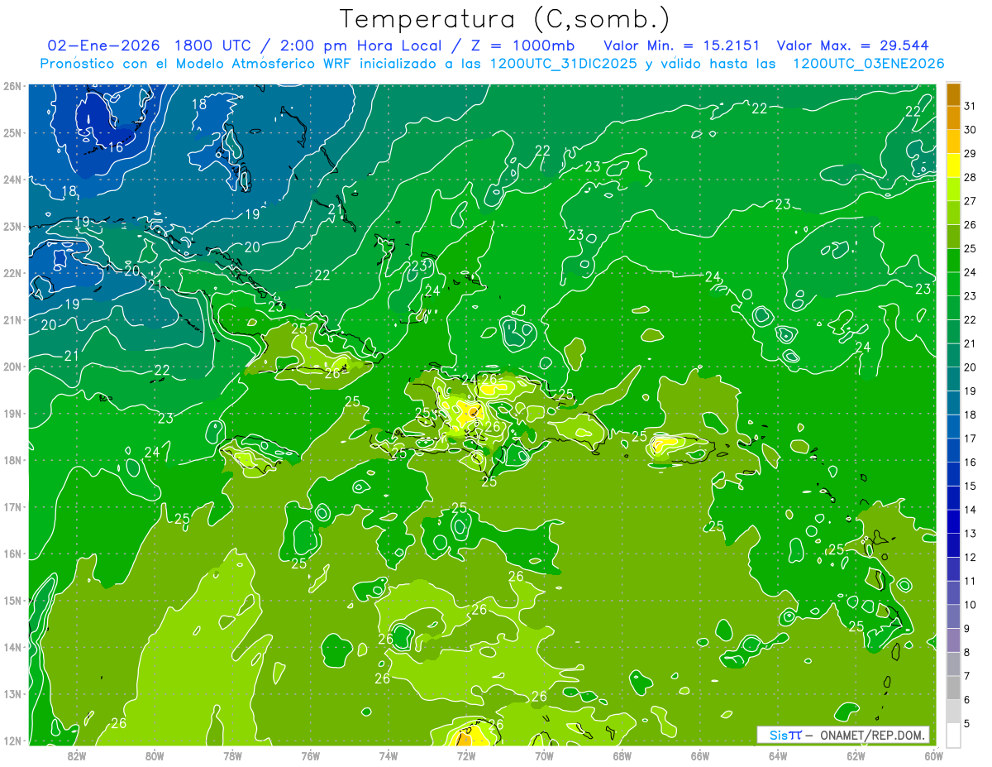Click the 68W longitude axis label
This screenshot has width=992, height=767.
coord(622,755)
